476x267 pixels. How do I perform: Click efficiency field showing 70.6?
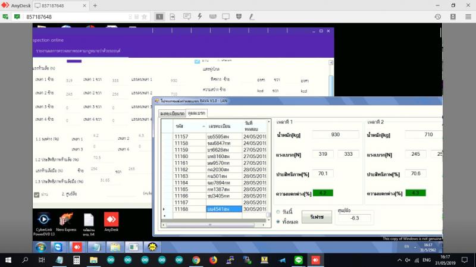415,174
